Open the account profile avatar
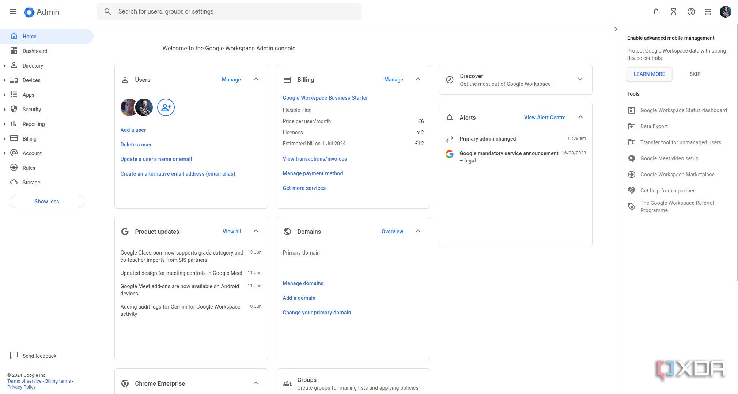This screenshot has width=738, height=394. click(725, 12)
